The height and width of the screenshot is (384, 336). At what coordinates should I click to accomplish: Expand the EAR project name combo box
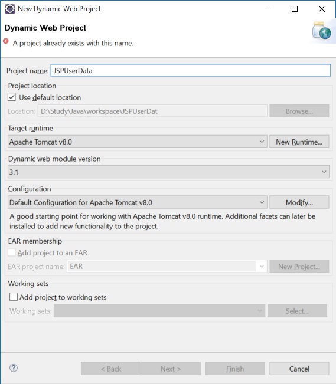pos(167,266)
